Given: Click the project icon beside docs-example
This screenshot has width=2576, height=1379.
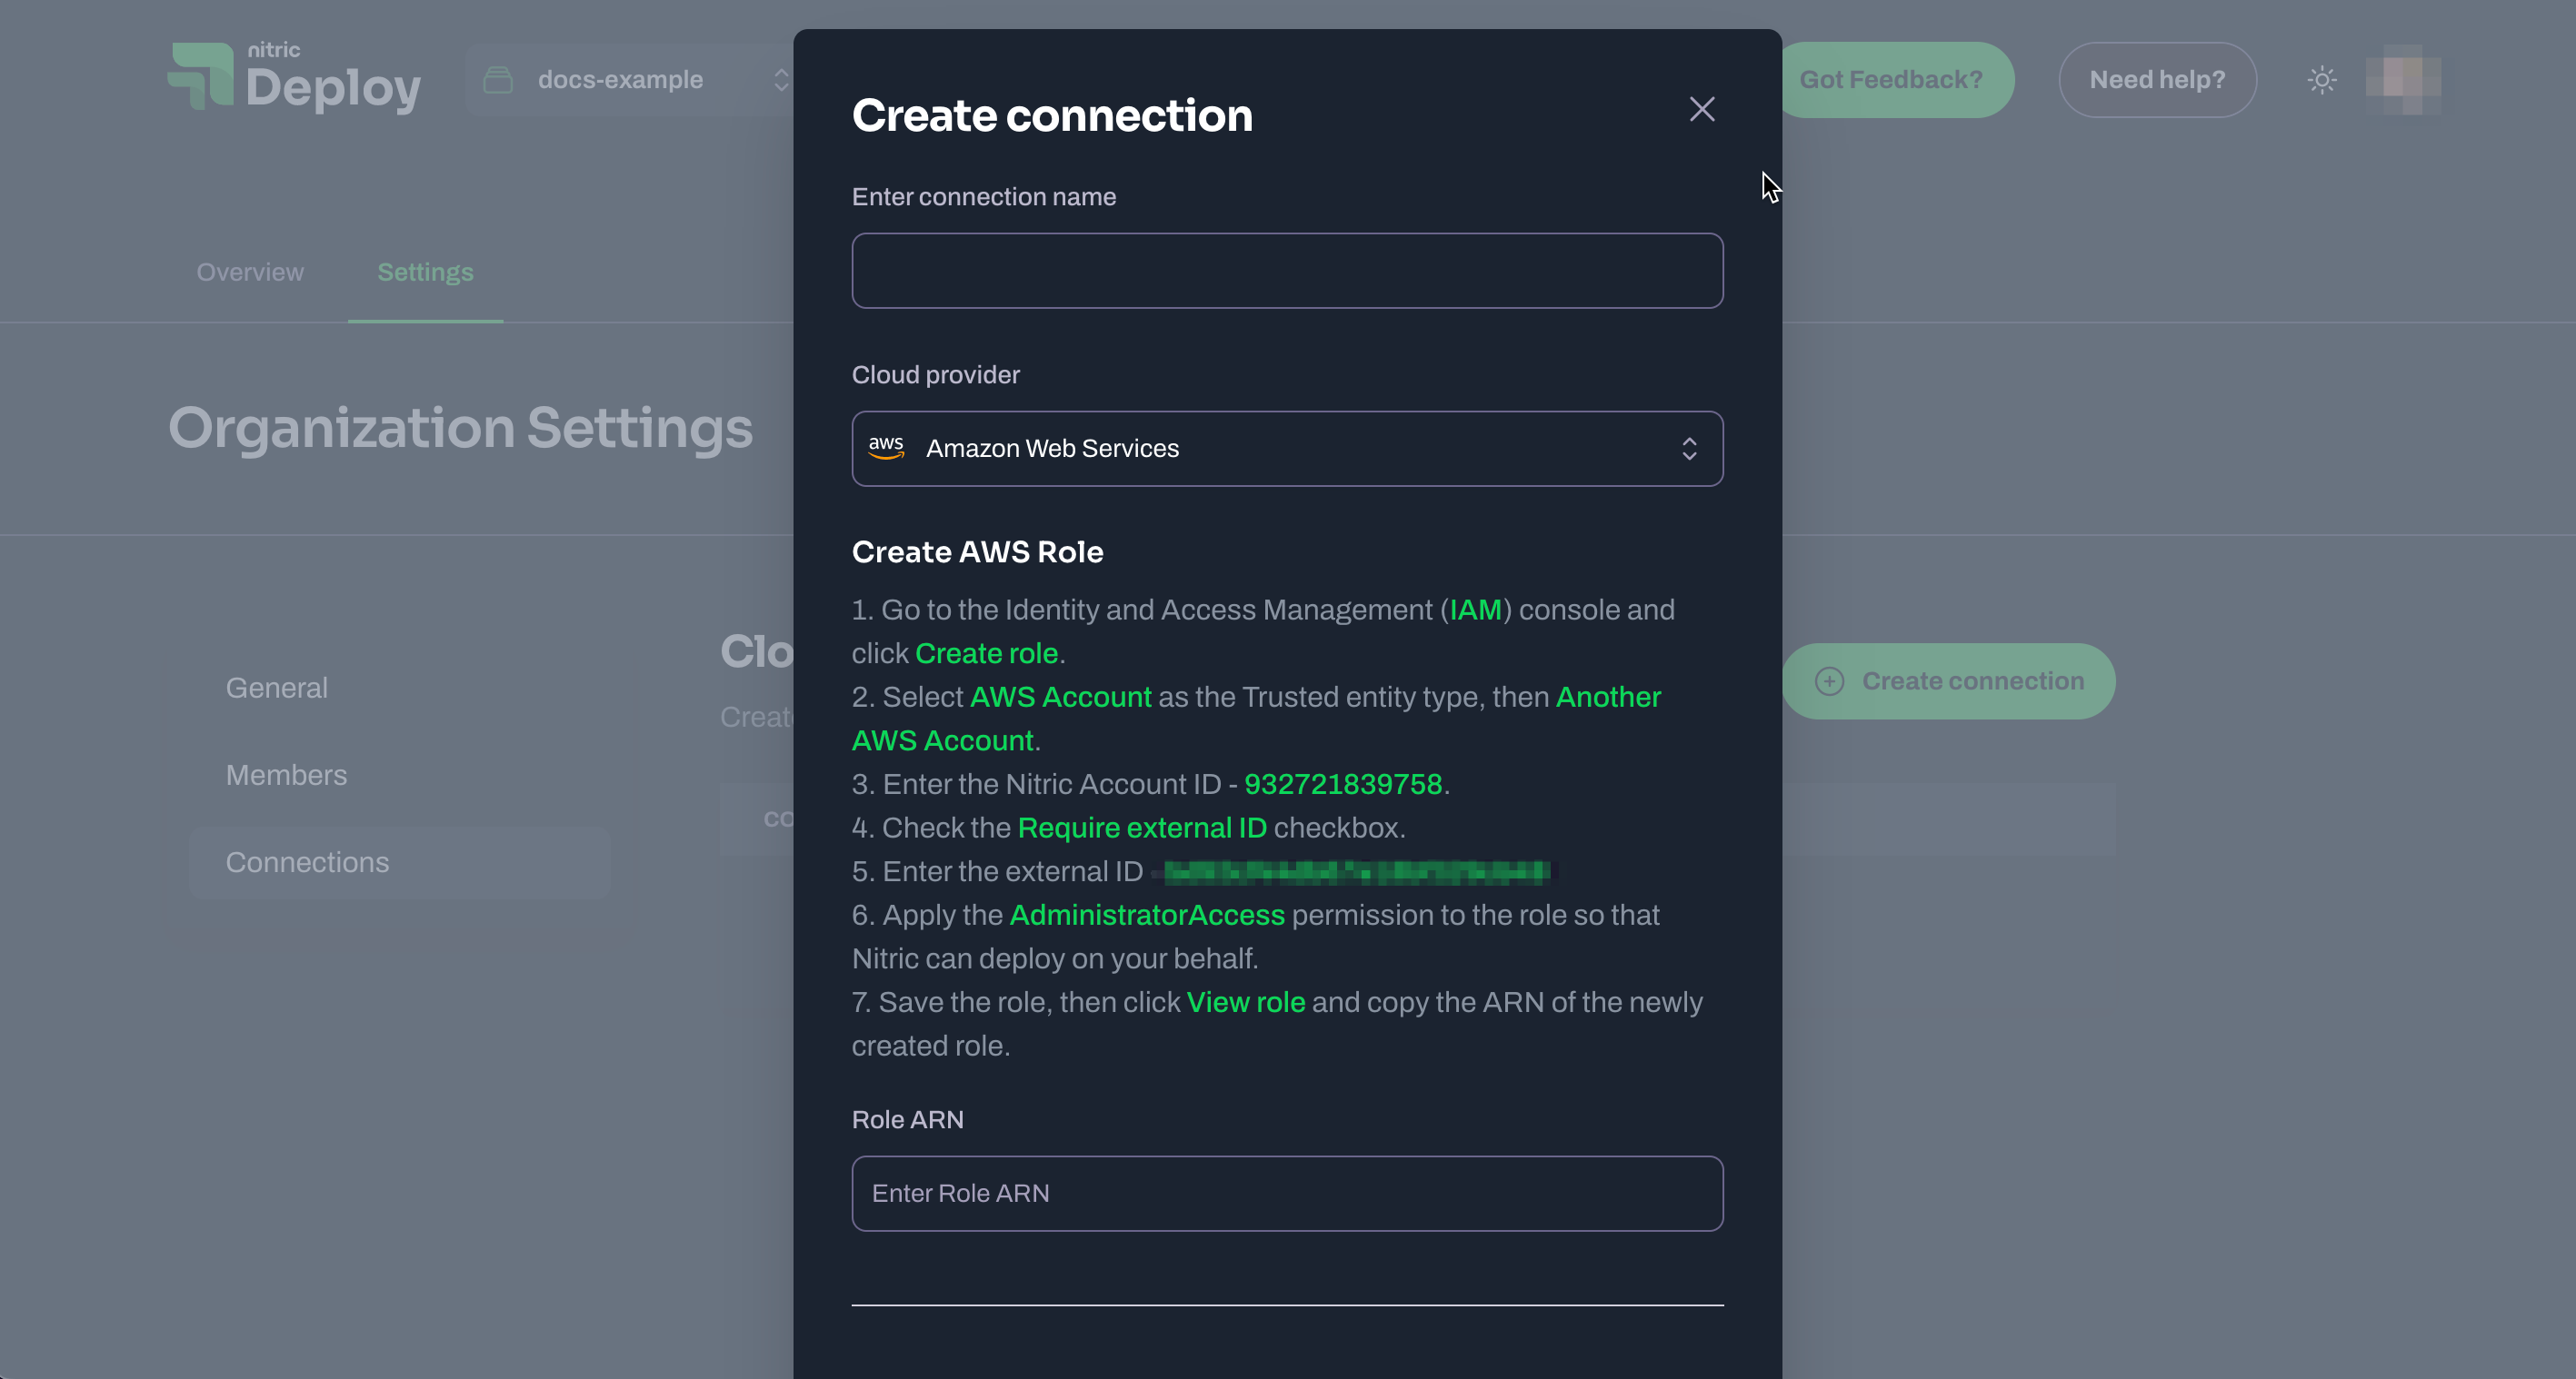Looking at the screenshot, I should 498,80.
